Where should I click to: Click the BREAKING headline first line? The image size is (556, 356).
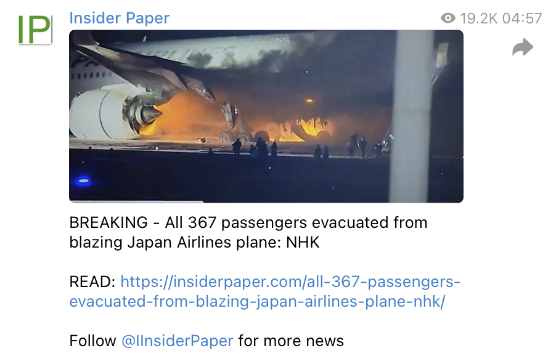[248, 223]
